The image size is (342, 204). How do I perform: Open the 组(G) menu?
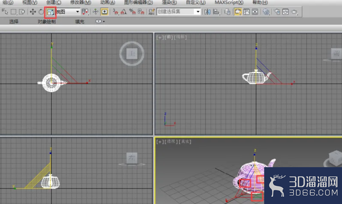tap(8, 2)
